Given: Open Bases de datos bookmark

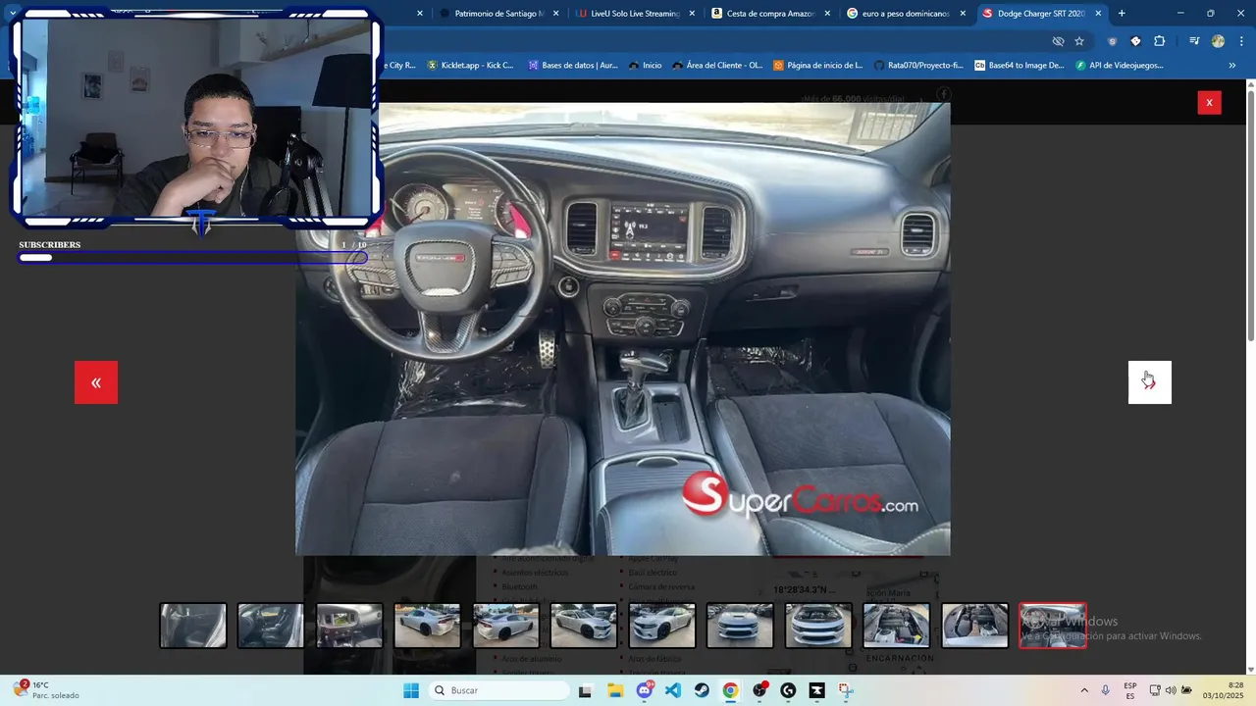Looking at the screenshot, I should 573,66.
